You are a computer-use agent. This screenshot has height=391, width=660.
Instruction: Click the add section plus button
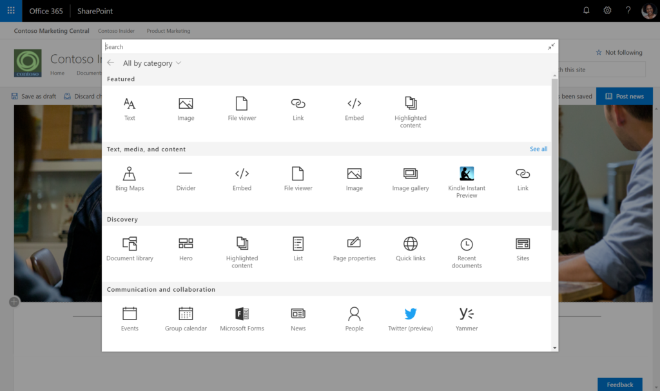point(14,301)
